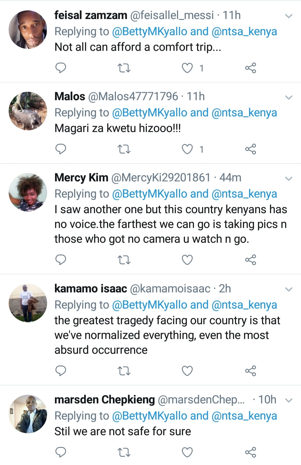Reply to marsden Chepkieng's tweet
This screenshot has width=301, height=465.
click(61, 452)
